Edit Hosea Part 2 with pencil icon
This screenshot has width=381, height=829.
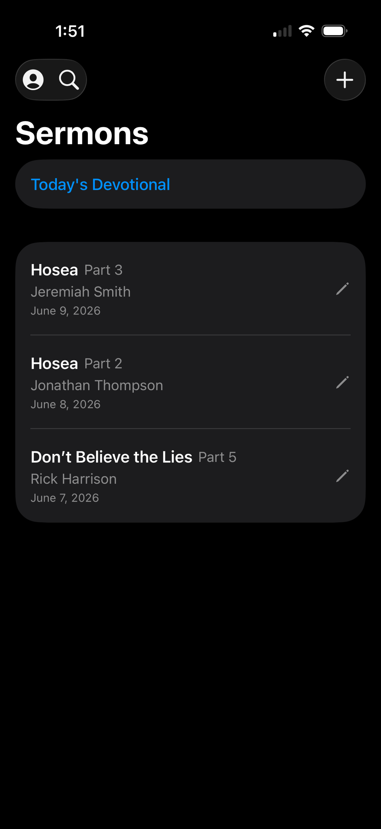click(x=342, y=383)
